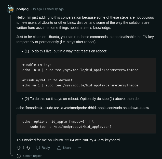This screenshot has height=159, width=162.
Task: Upvote poolpog's comment
Action: click(19, 148)
